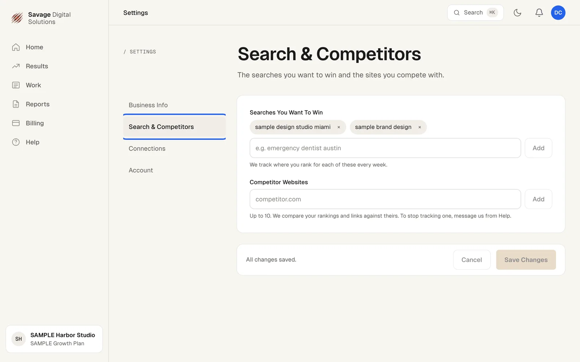Remove the 'sample design studio miami' tag
This screenshot has width=580, height=362.
(x=339, y=127)
